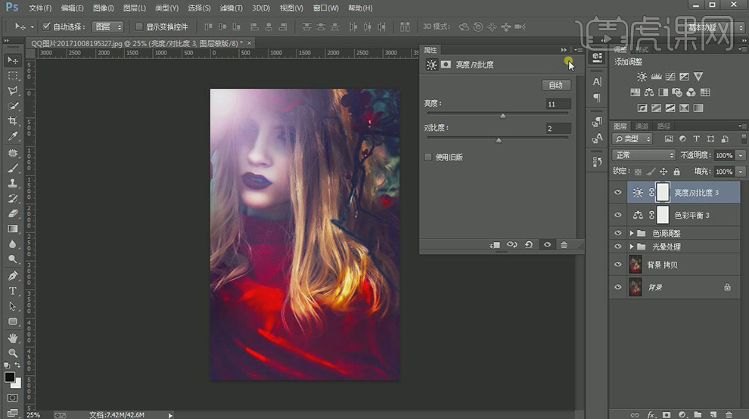Open the 滤镜(T) menu
Image resolution: width=749 pixels, height=419 pixels.
(x=231, y=8)
